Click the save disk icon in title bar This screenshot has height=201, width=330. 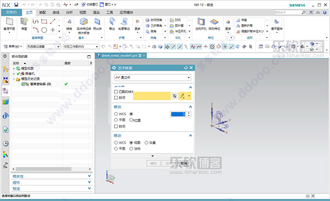[16, 4]
